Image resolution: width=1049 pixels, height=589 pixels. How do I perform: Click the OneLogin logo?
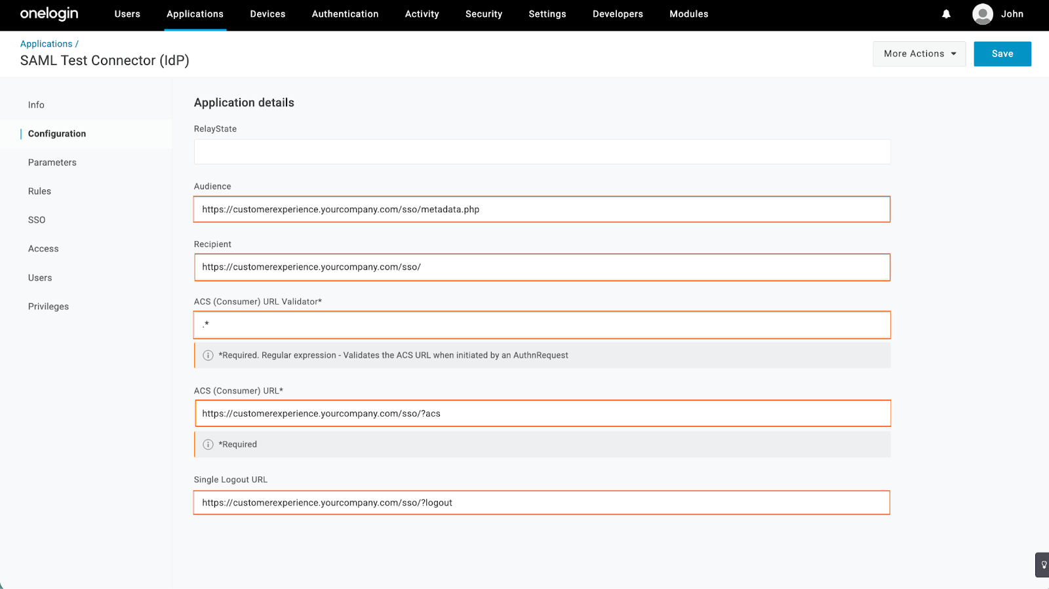(49, 14)
